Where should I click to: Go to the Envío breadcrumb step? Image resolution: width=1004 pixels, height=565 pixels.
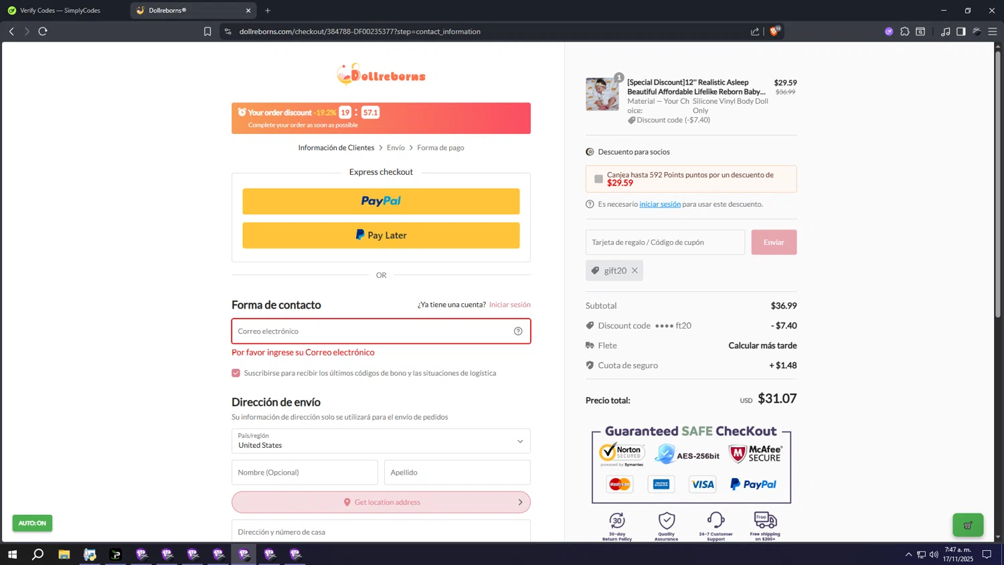tap(396, 148)
